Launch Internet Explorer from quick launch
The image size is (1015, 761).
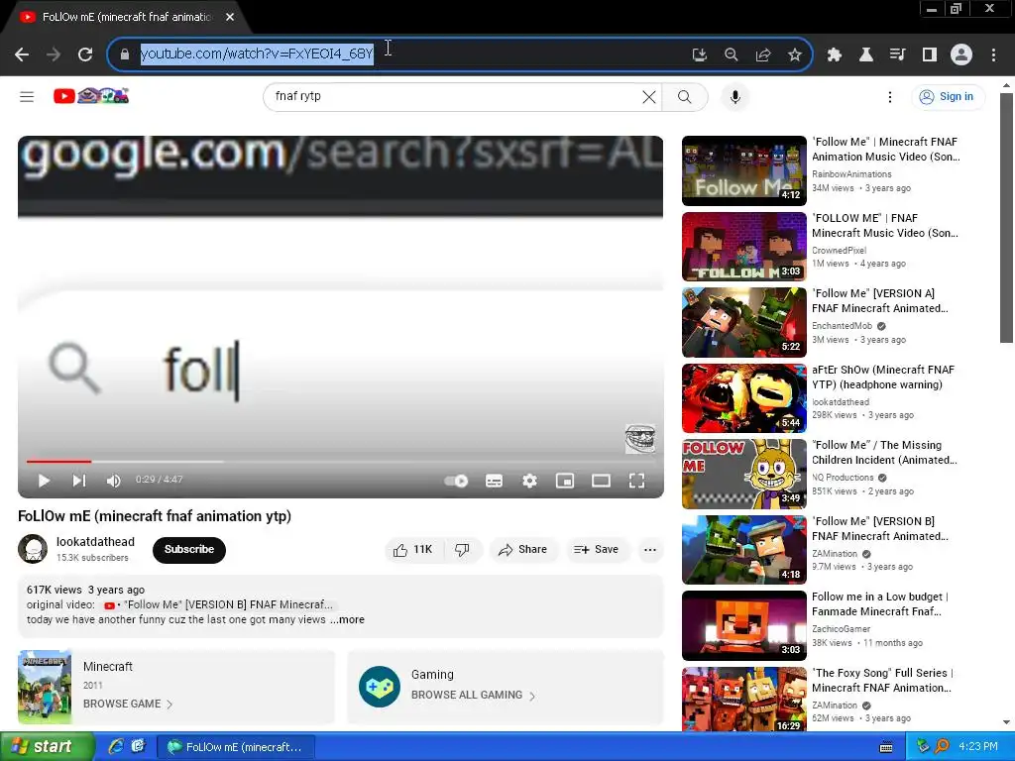[115, 747]
